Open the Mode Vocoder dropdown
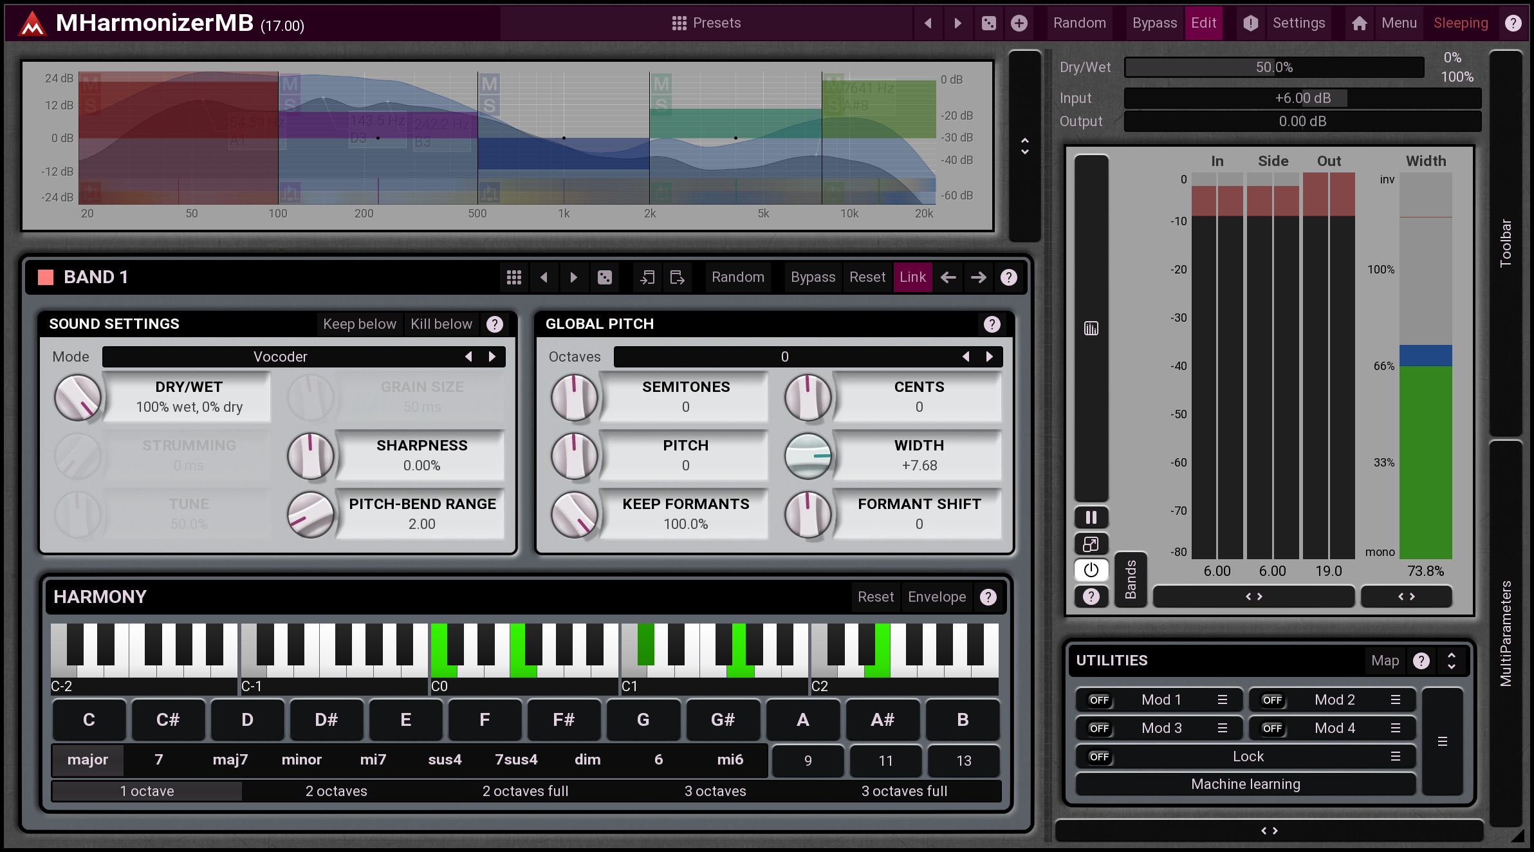The image size is (1534, 852). [x=281, y=357]
